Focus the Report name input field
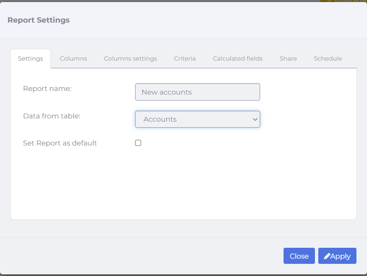Image resolution: width=367 pixels, height=276 pixels. coord(198,92)
